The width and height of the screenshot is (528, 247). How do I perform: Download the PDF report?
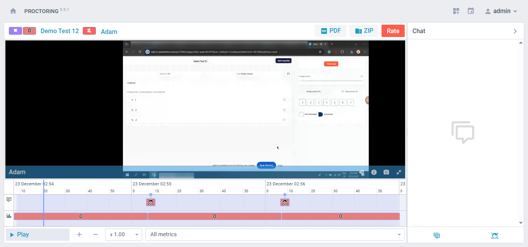(330, 31)
